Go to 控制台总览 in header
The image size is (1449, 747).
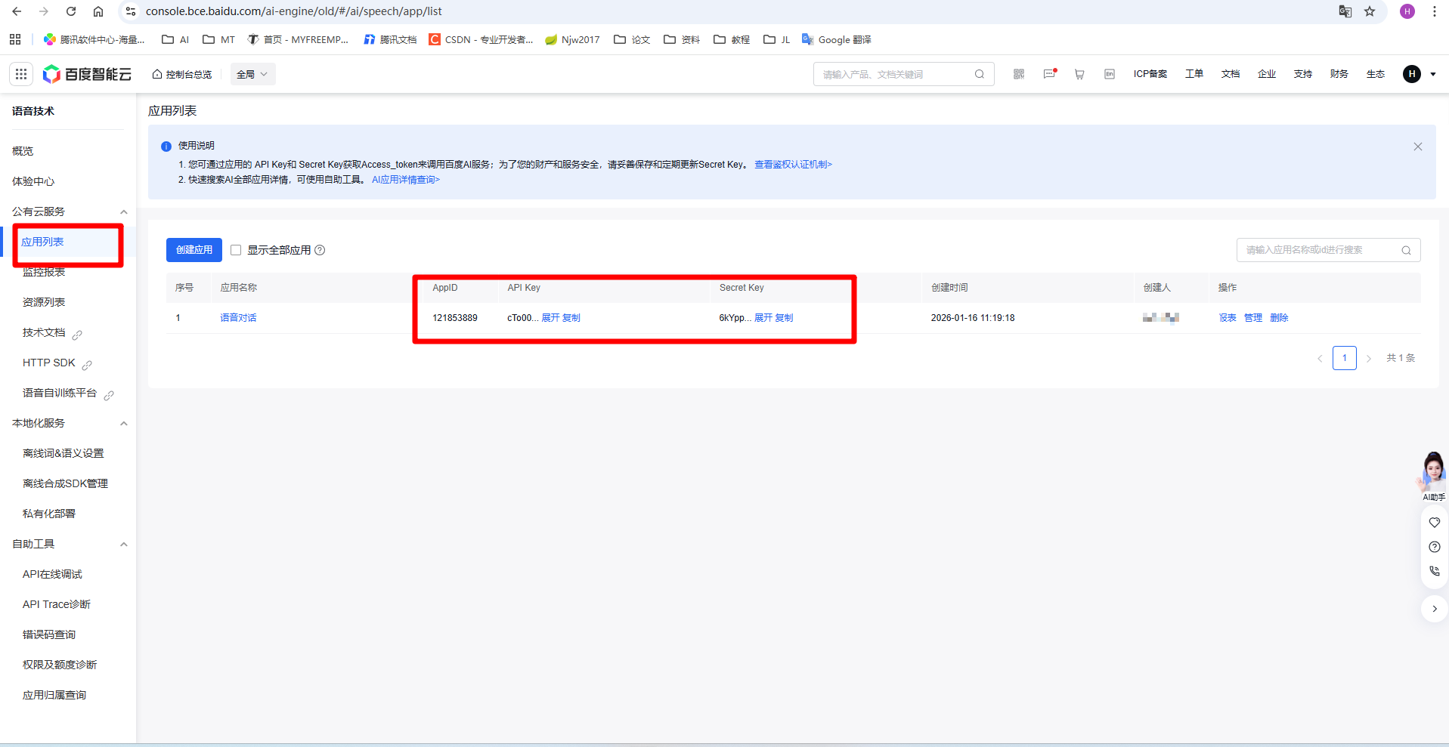pos(182,74)
